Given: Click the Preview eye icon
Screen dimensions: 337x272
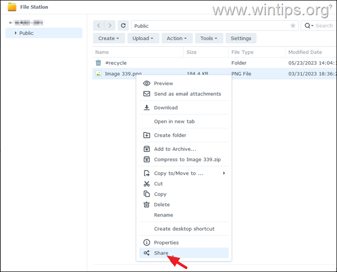Looking at the screenshot, I should tap(147, 84).
